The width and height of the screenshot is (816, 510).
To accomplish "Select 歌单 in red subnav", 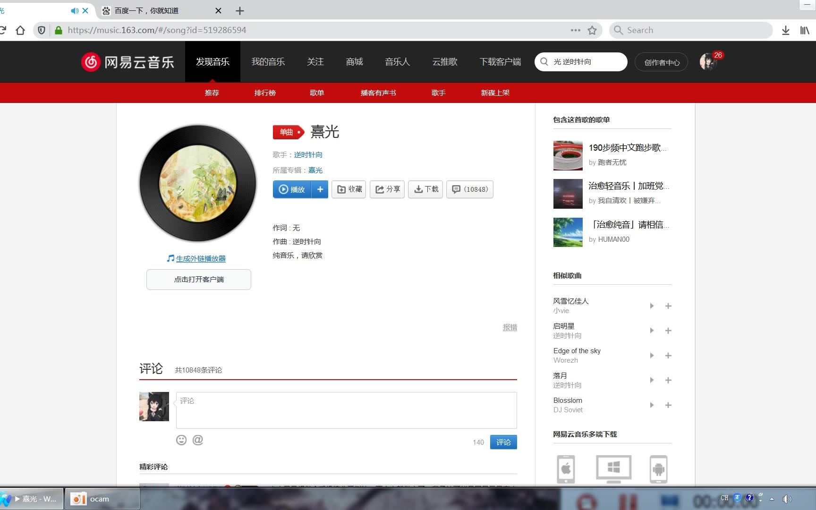I will pos(317,93).
